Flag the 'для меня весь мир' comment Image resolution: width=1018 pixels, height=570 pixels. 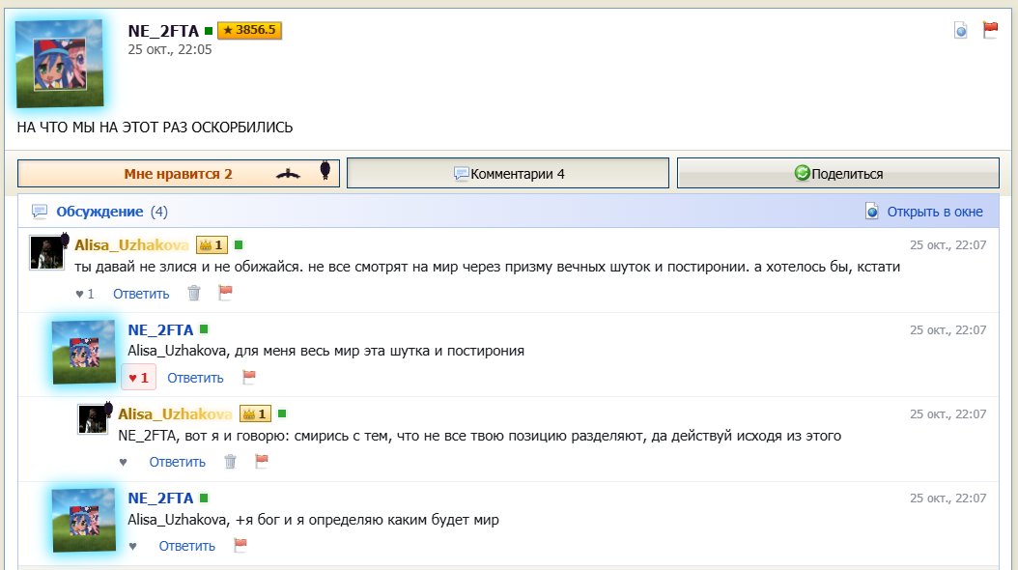248,377
